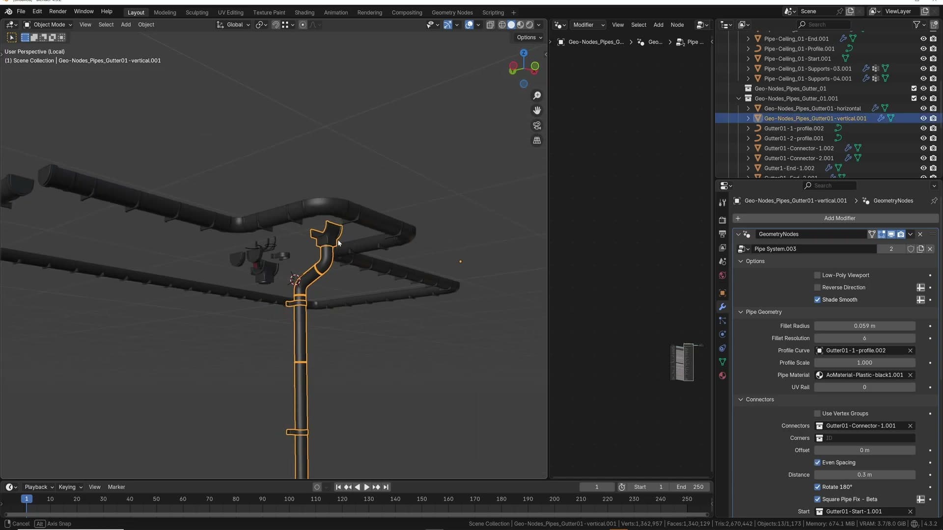This screenshot has height=530, width=943.
Task: Remove the GeometryNodes modifier
Action: (x=920, y=235)
